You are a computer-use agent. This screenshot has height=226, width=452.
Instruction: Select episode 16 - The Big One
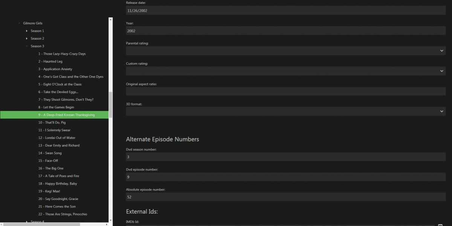pyautogui.click(x=51, y=168)
